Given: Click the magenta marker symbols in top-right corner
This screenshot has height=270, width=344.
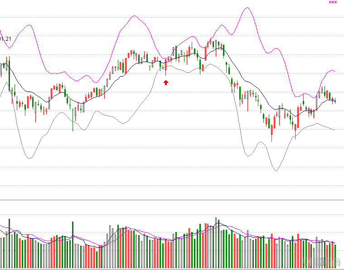Looking at the screenshot, I should (x=333, y=2).
